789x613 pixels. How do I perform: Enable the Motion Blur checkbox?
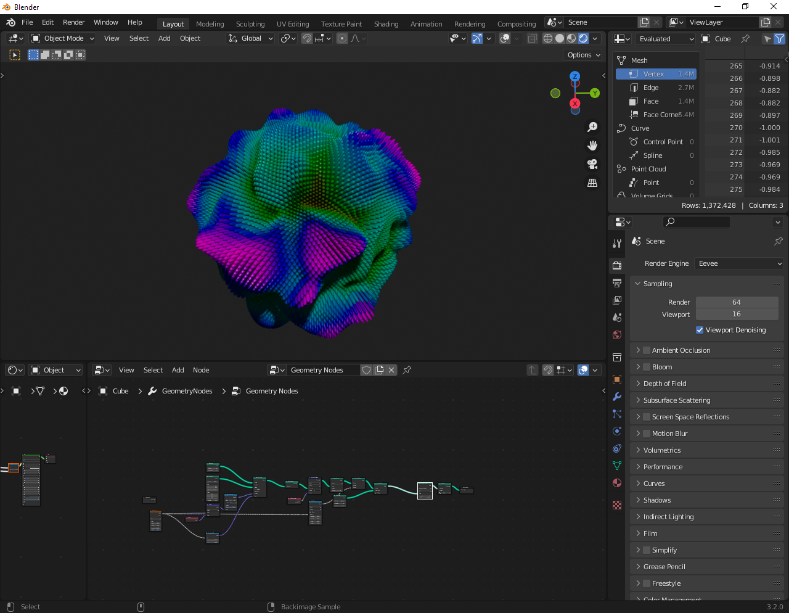pos(647,434)
